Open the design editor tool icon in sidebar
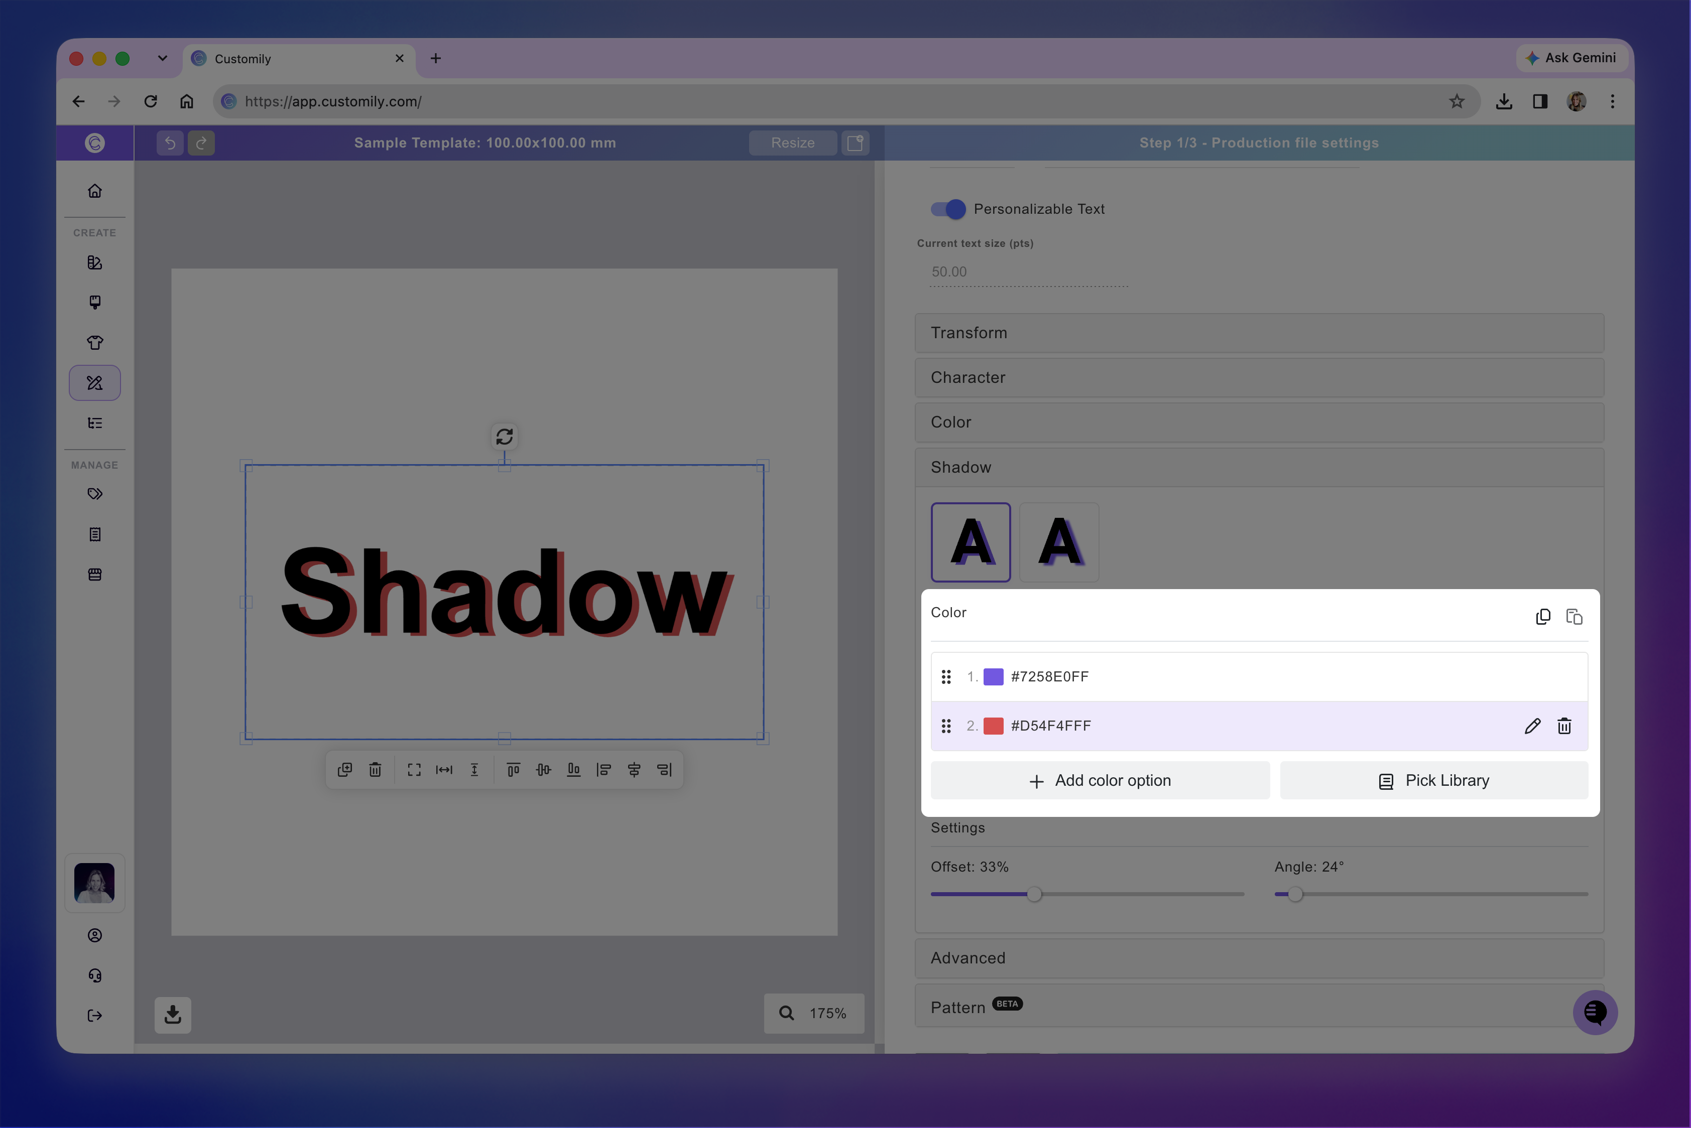Viewport: 1691px width, 1128px height. pyautogui.click(x=94, y=383)
